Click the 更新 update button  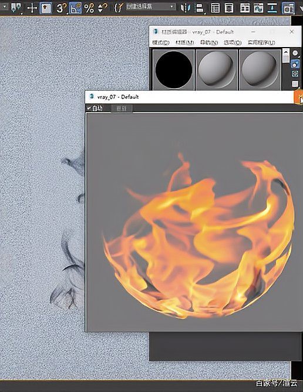[x=122, y=109]
